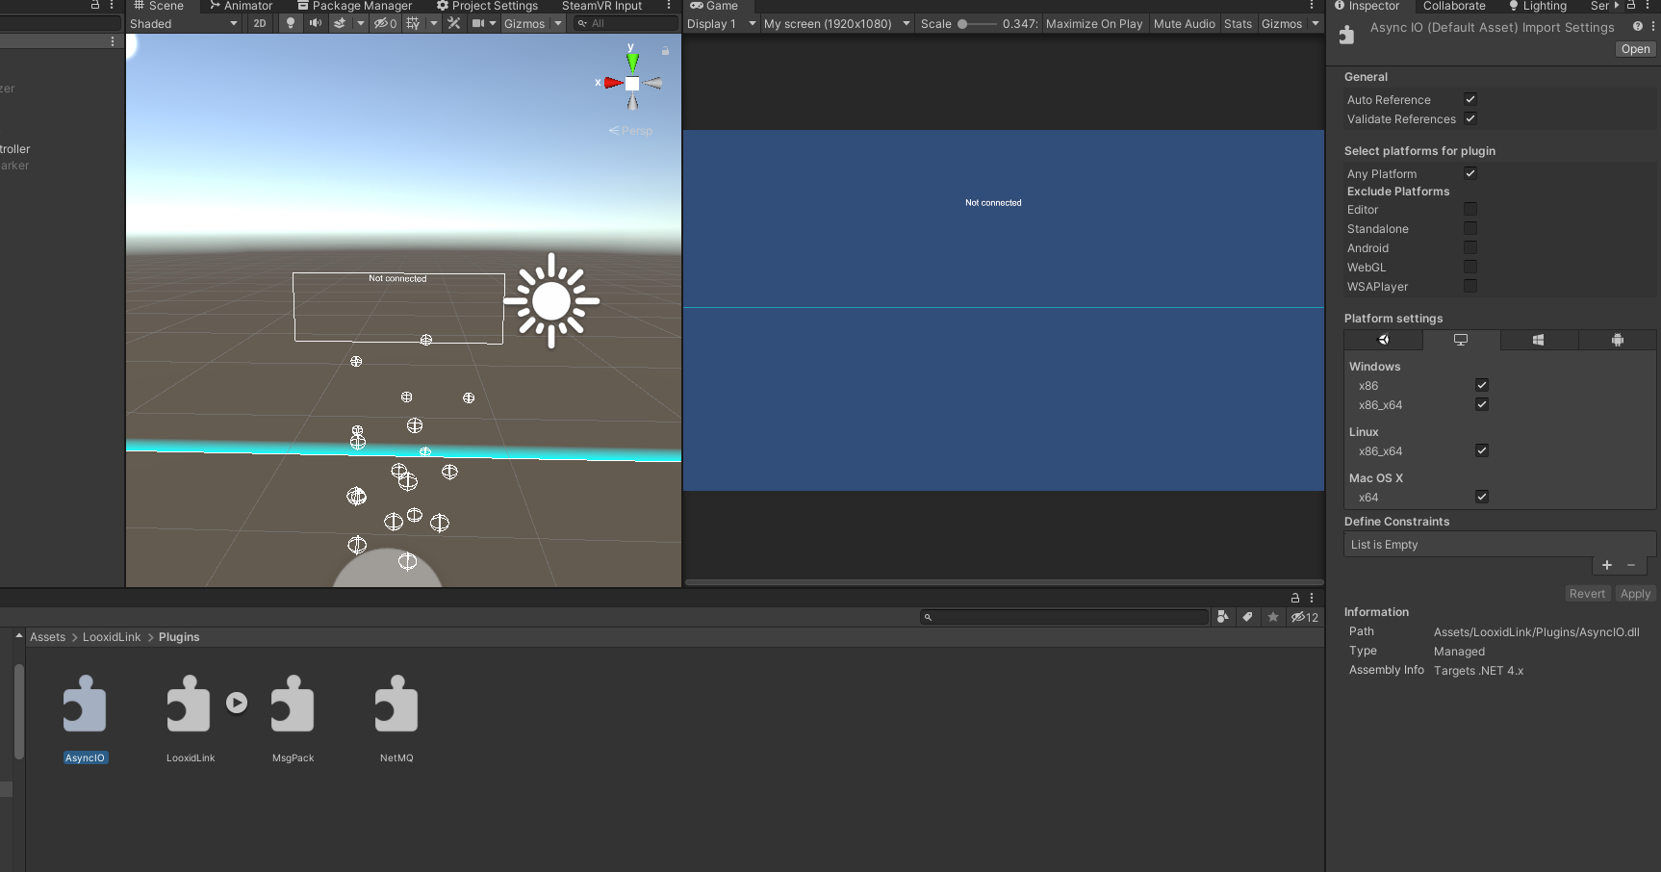Click the green Y axis of orientation gizmo

[x=632, y=61]
